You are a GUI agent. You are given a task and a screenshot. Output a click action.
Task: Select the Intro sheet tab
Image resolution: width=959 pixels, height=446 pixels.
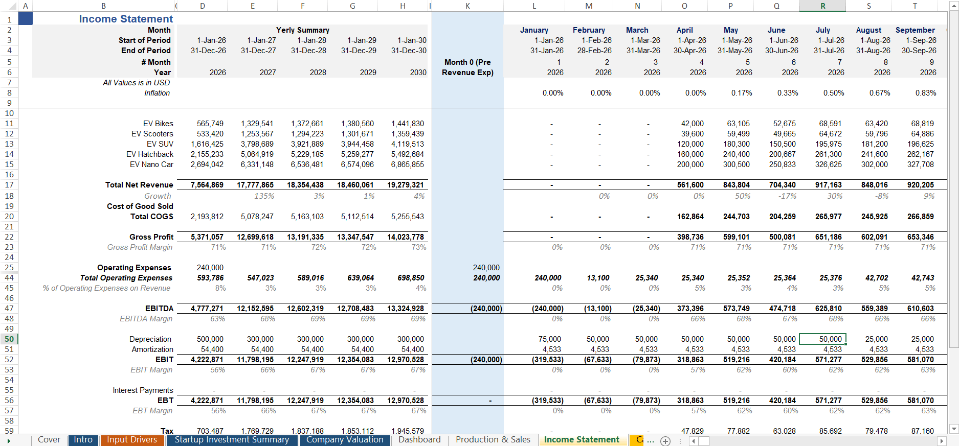click(83, 440)
